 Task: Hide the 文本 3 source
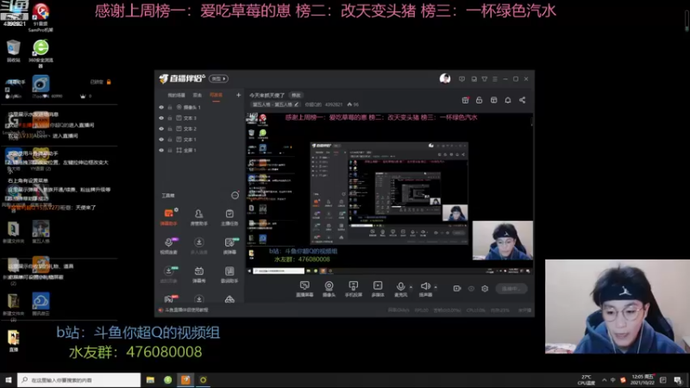161,118
